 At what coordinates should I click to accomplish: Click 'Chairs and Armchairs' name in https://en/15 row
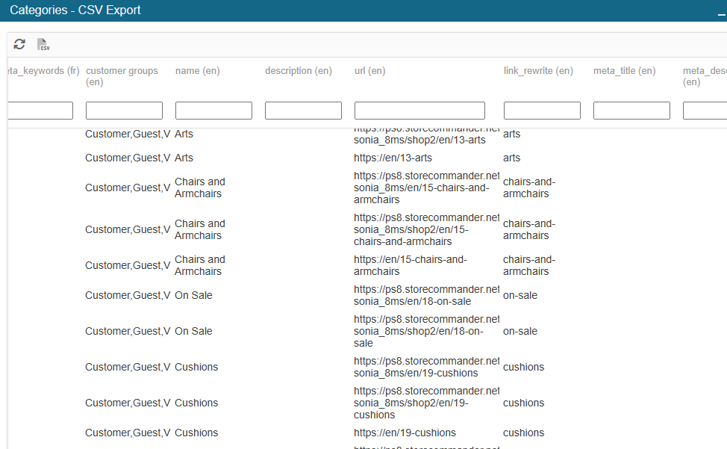click(x=200, y=265)
